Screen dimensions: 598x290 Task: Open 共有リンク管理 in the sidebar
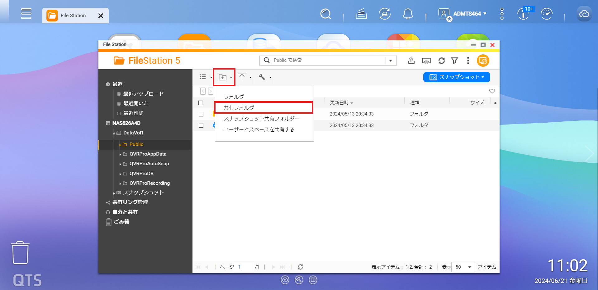click(130, 202)
